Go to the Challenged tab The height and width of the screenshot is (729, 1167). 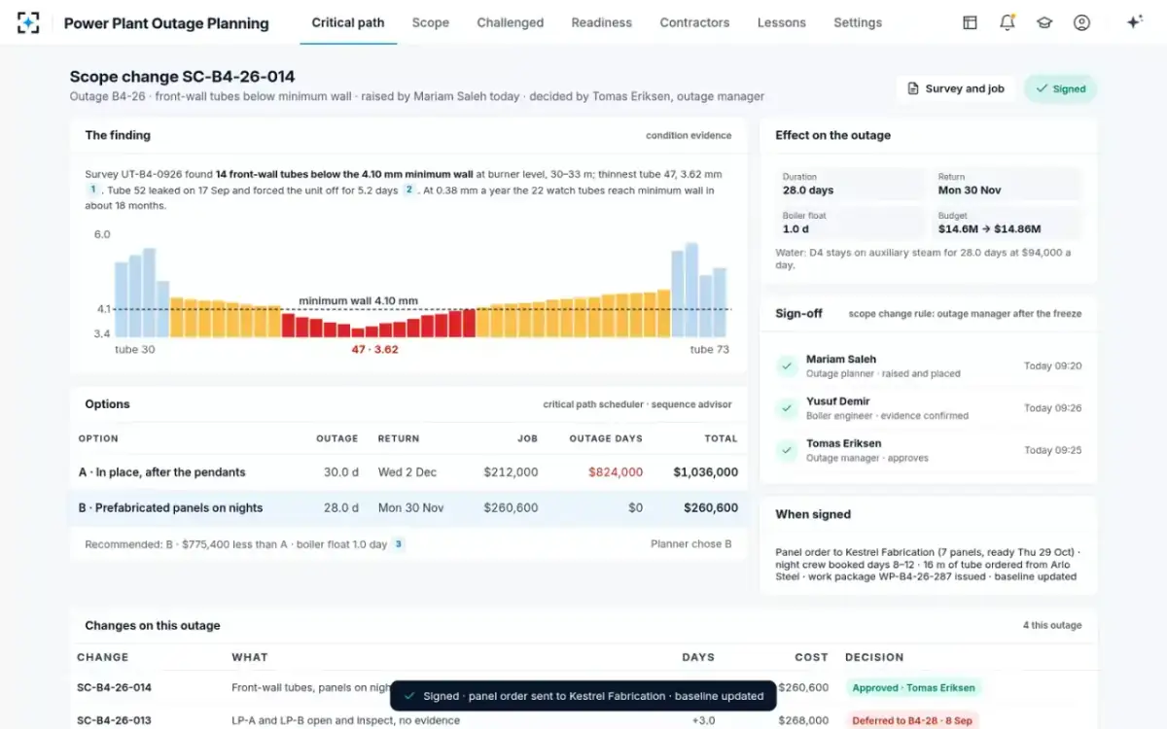[x=510, y=22]
